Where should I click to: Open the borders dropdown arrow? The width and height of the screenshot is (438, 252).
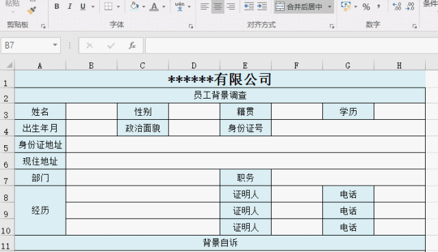tap(118, 6)
